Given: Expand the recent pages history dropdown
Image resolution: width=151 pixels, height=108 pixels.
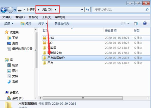Looking at the screenshot, I should coord(15,10).
